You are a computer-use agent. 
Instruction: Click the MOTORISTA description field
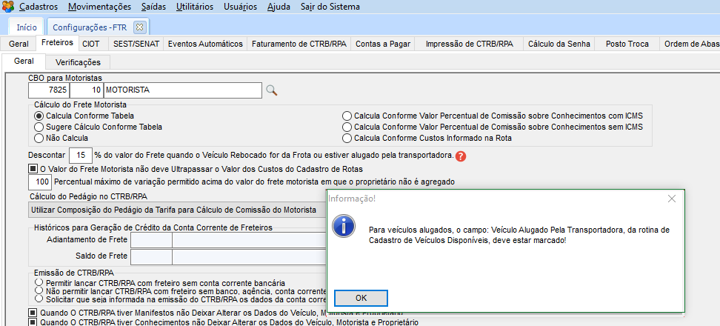pyautogui.click(x=183, y=90)
